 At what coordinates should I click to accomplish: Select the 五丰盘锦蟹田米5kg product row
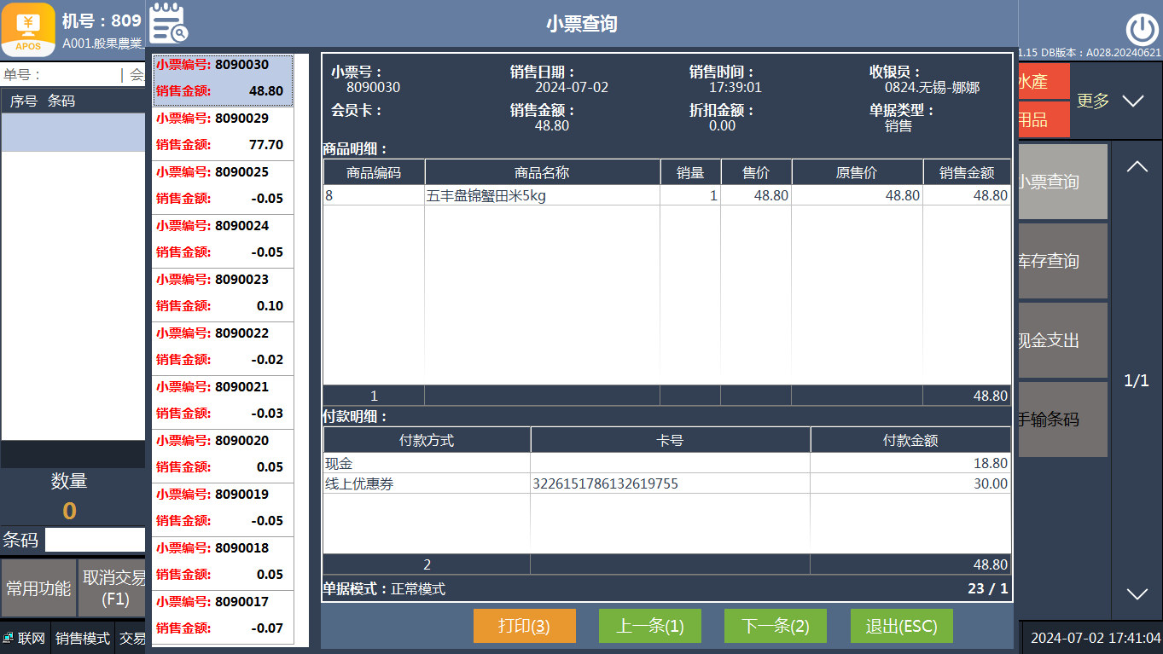[x=542, y=196]
